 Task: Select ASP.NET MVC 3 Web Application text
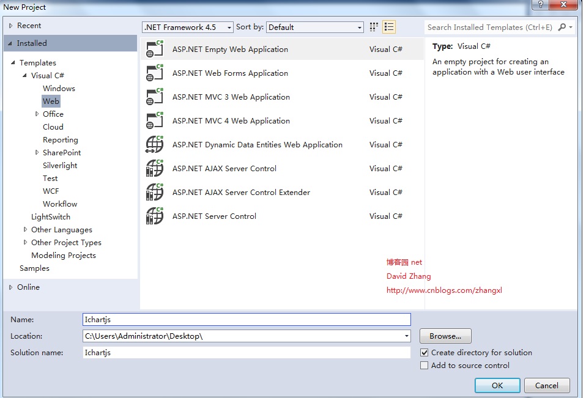click(x=231, y=97)
